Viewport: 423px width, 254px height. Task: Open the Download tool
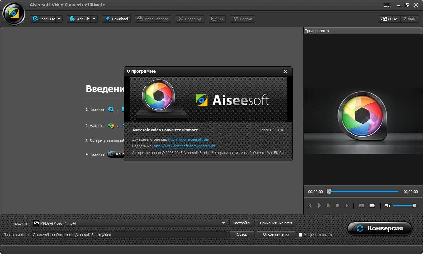[x=116, y=19]
